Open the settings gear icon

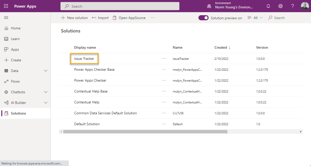pyautogui.click(x=280, y=6)
